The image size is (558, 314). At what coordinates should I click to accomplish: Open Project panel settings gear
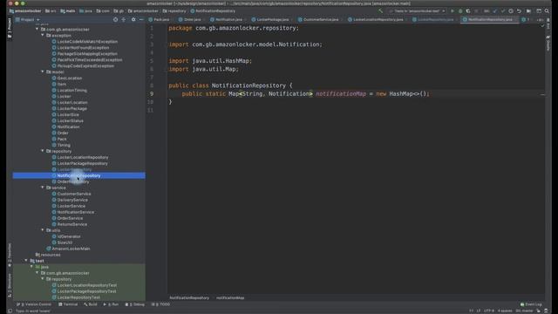[x=133, y=19]
